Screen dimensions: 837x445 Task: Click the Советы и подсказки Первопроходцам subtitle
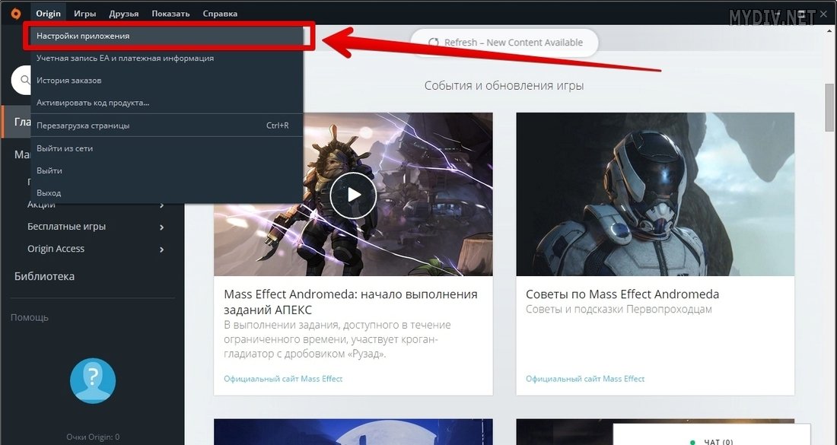point(619,310)
